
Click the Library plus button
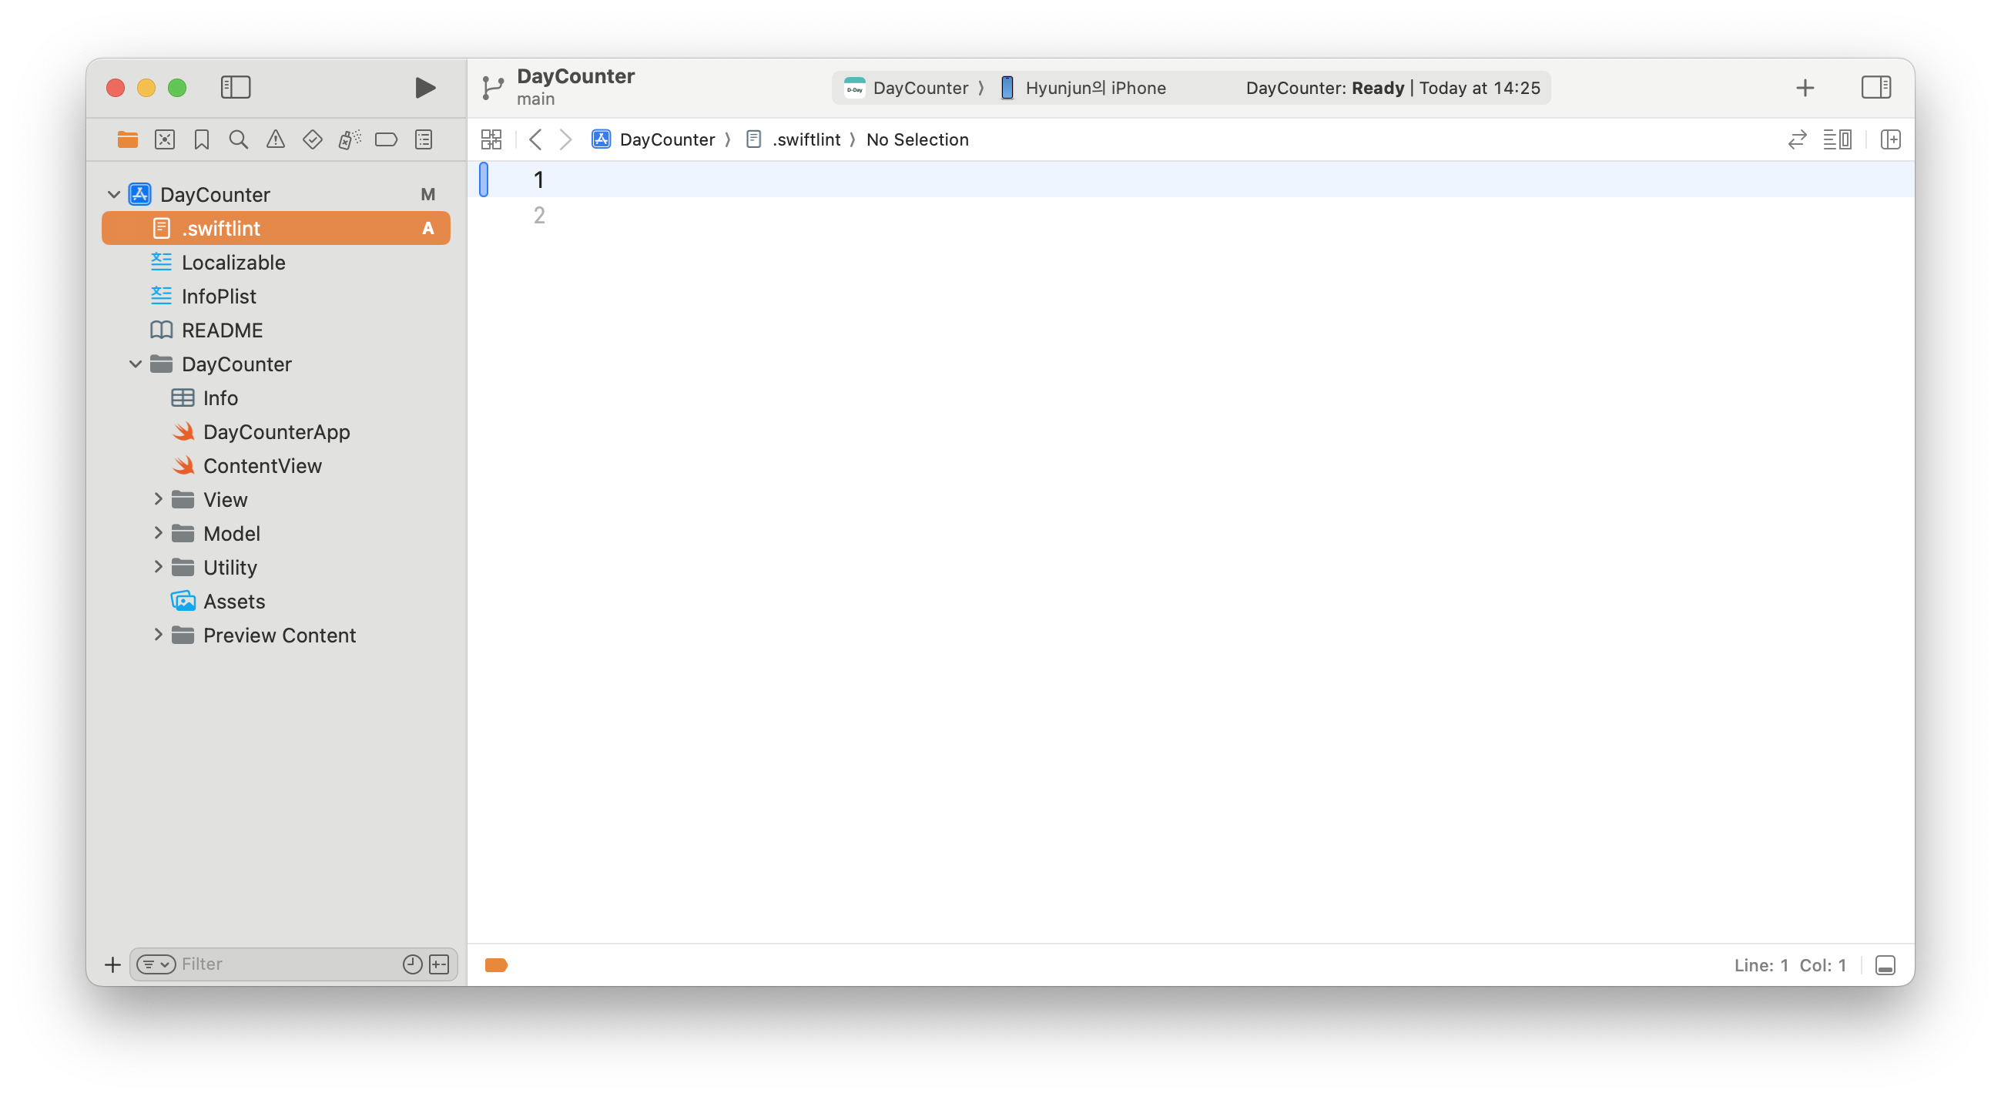1805,88
